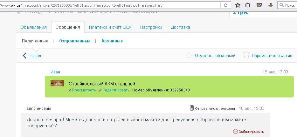This screenshot has width=297, height=137.
Task: Click the 2 грн. balance text
Action: (x=241, y=13)
